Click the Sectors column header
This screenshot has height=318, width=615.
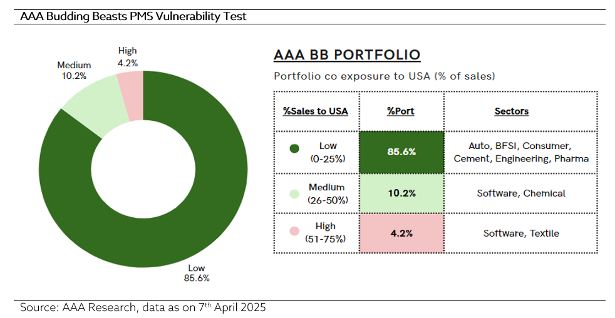tap(511, 111)
